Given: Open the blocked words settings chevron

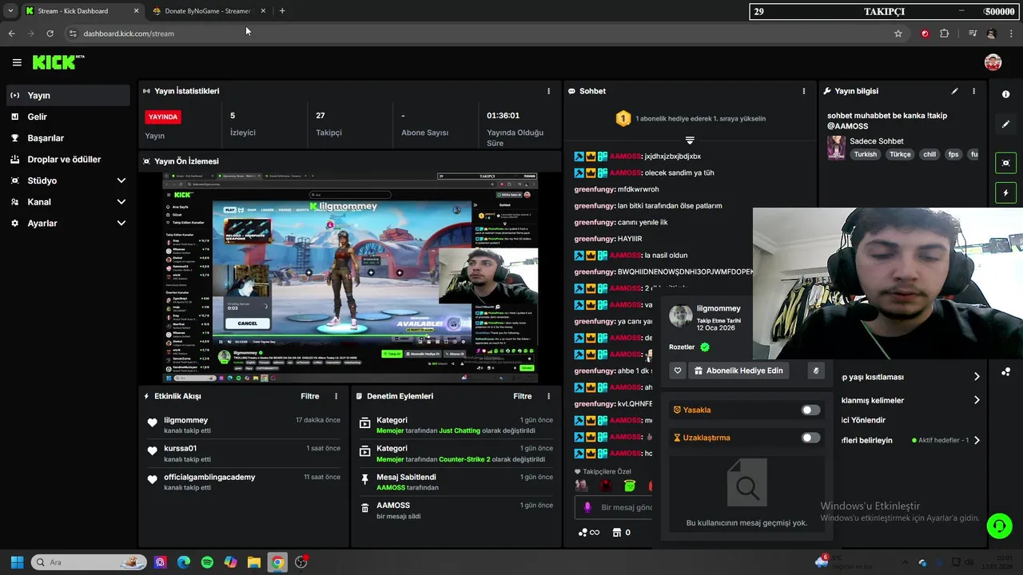Looking at the screenshot, I should pos(977,400).
